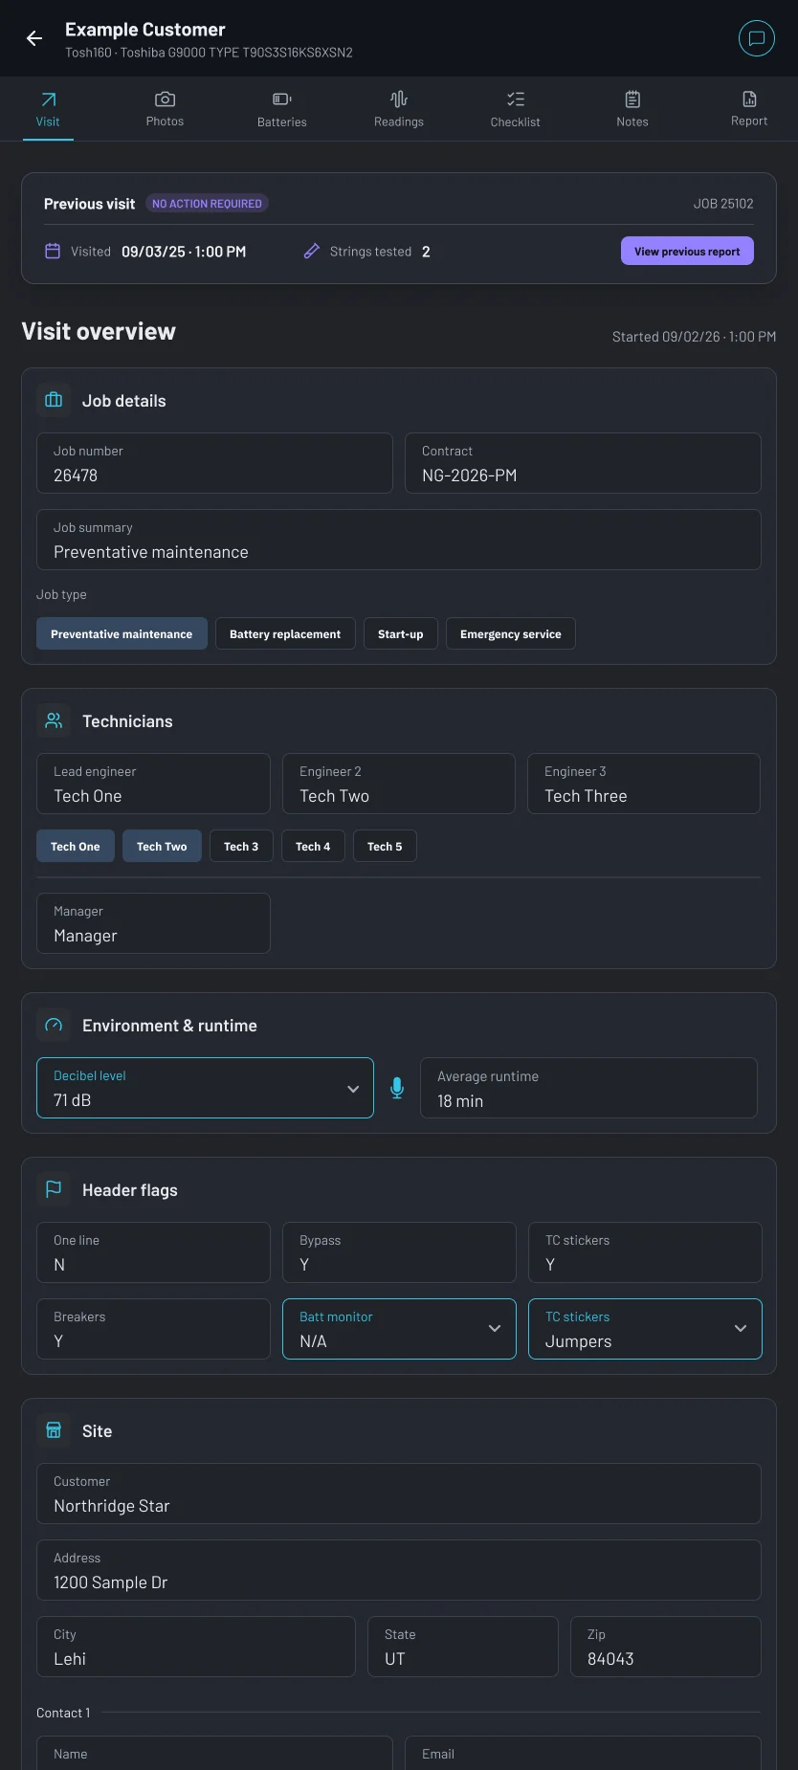The image size is (798, 1770).
Task: Click the Contract field
Action: coord(583,463)
